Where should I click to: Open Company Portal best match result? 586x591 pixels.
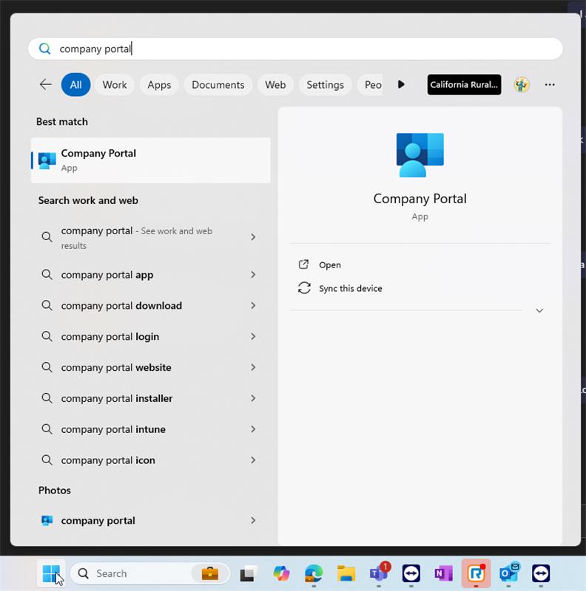[x=150, y=160]
